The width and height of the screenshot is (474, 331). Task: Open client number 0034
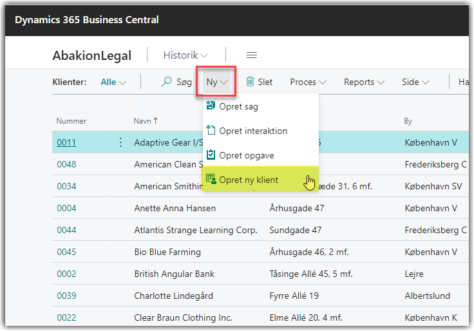pyautogui.click(x=66, y=186)
